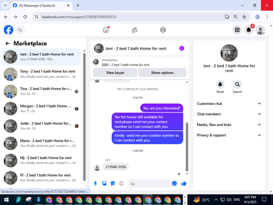Send a thumbs up like
The height and width of the screenshot is (205, 273).
tap(184, 183)
